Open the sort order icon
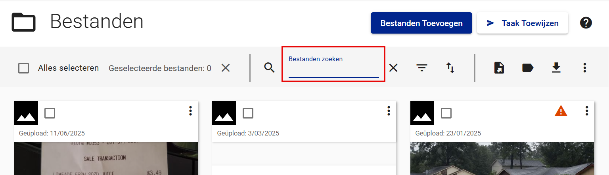Viewport: 609px width, 175px height. coord(450,68)
